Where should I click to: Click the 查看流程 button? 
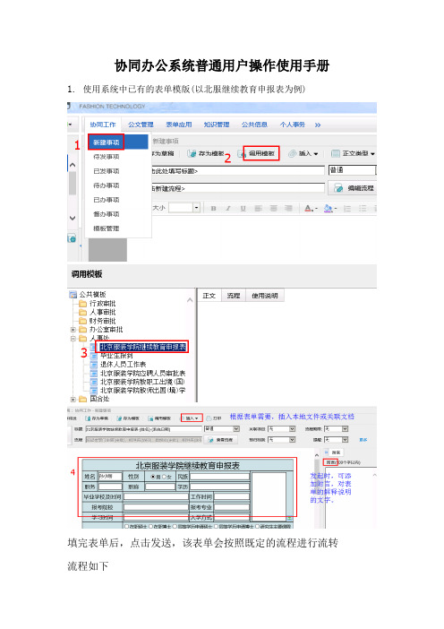tap(221, 440)
